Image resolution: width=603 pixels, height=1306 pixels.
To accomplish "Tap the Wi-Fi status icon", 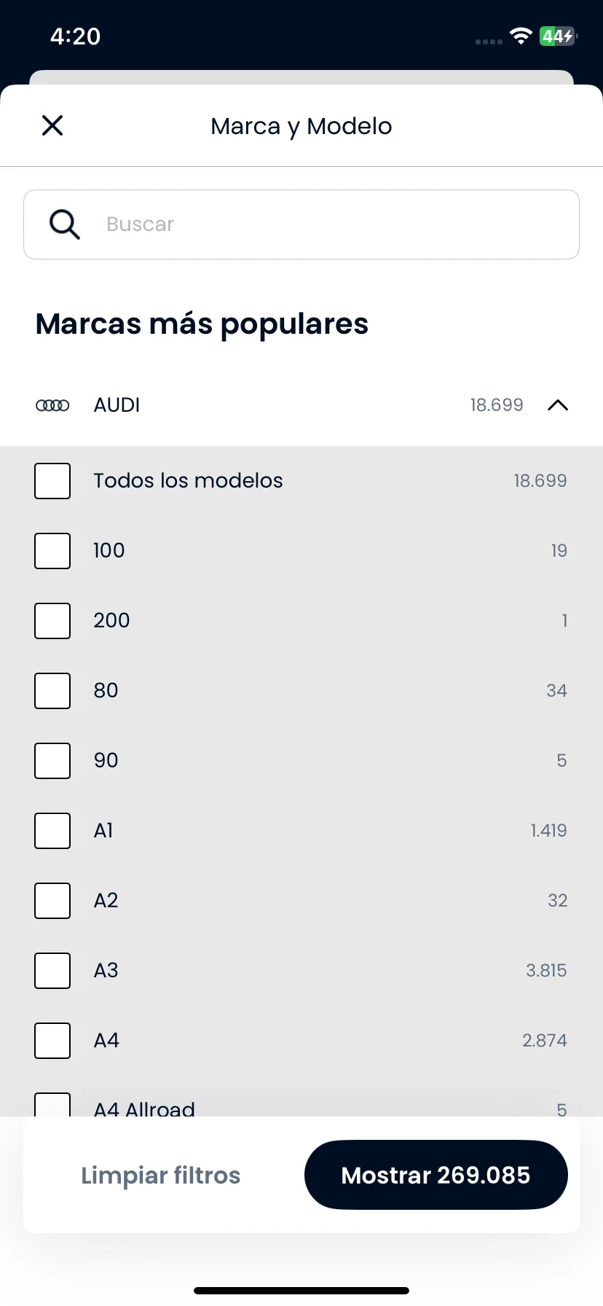I will 521,36.
